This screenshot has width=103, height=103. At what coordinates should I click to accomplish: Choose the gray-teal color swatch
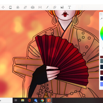pyautogui.click(x=102, y=61)
